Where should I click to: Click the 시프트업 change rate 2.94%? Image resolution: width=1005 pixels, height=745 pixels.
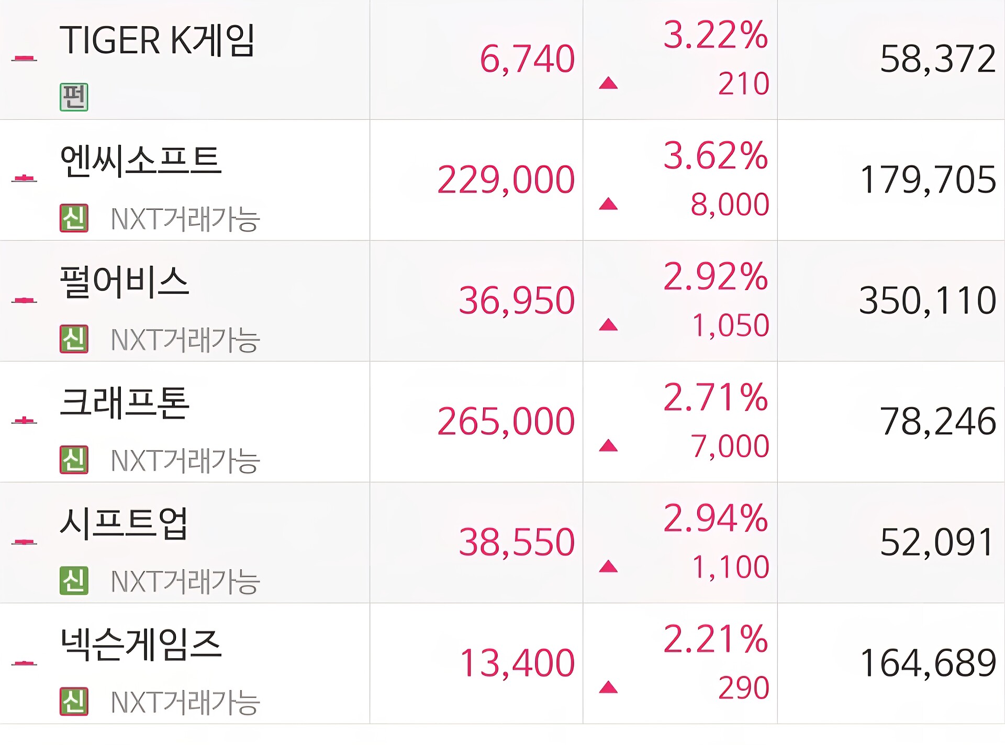716,518
